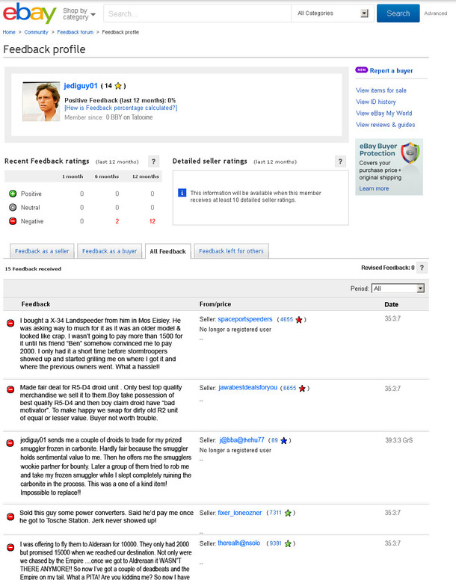
Task: Open jawabestdealsforyou feedback score 6655
Action: 289,388
